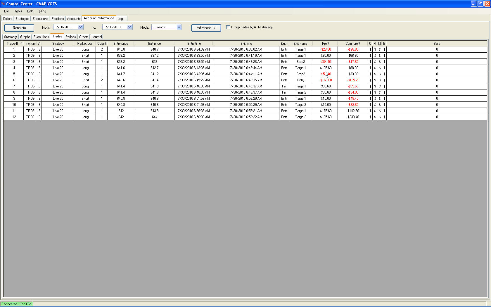The height and width of the screenshot is (307, 491).
Task: Click cumulative profit $338.40
Action: coord(353,117)
